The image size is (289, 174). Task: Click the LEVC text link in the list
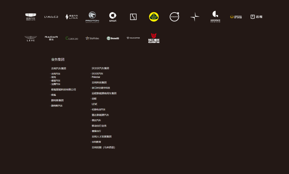click(94, 104)
